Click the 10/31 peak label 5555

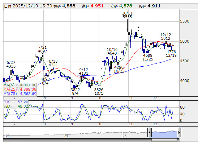127,17
